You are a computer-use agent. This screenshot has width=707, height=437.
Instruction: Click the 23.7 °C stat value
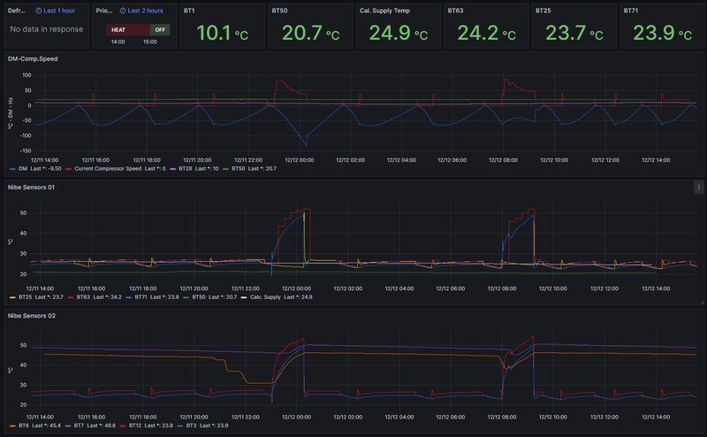574,33
